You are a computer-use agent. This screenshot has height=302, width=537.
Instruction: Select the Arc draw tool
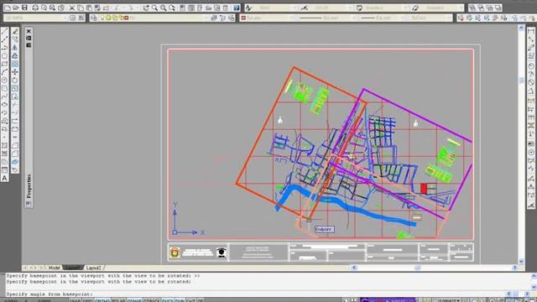(x=4, y=72)
